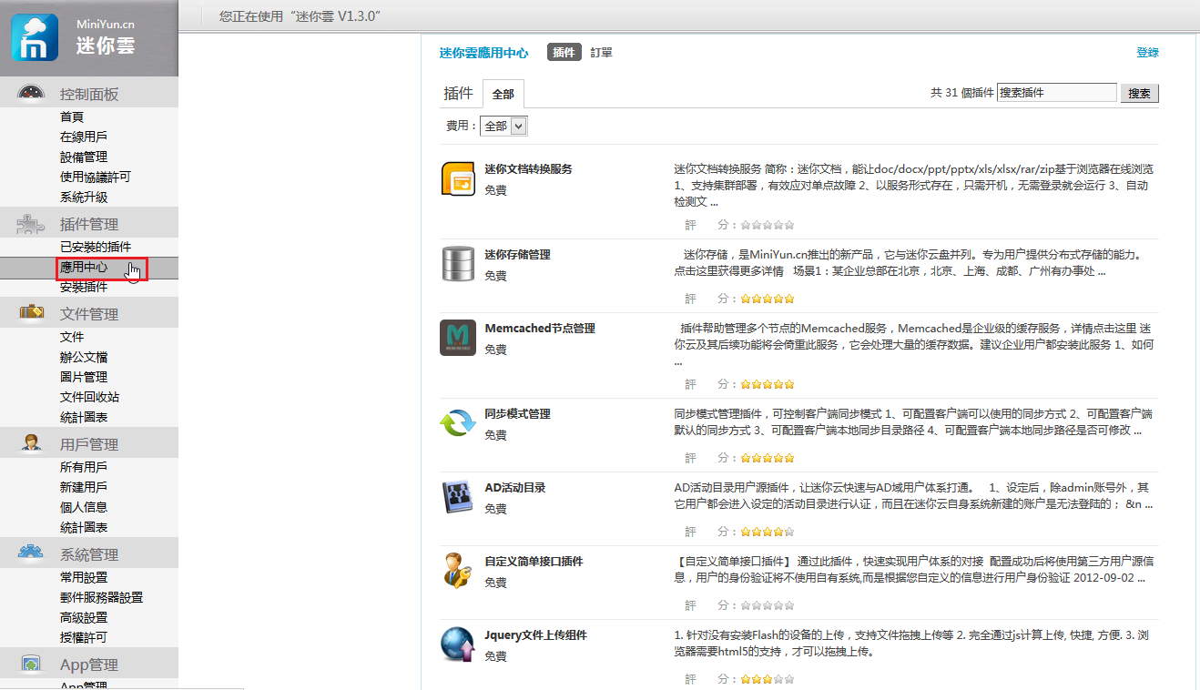The image size is (1200, 690).
Task: Click the 同步模式管理 sync arrows icon
Action: [458, 423]
